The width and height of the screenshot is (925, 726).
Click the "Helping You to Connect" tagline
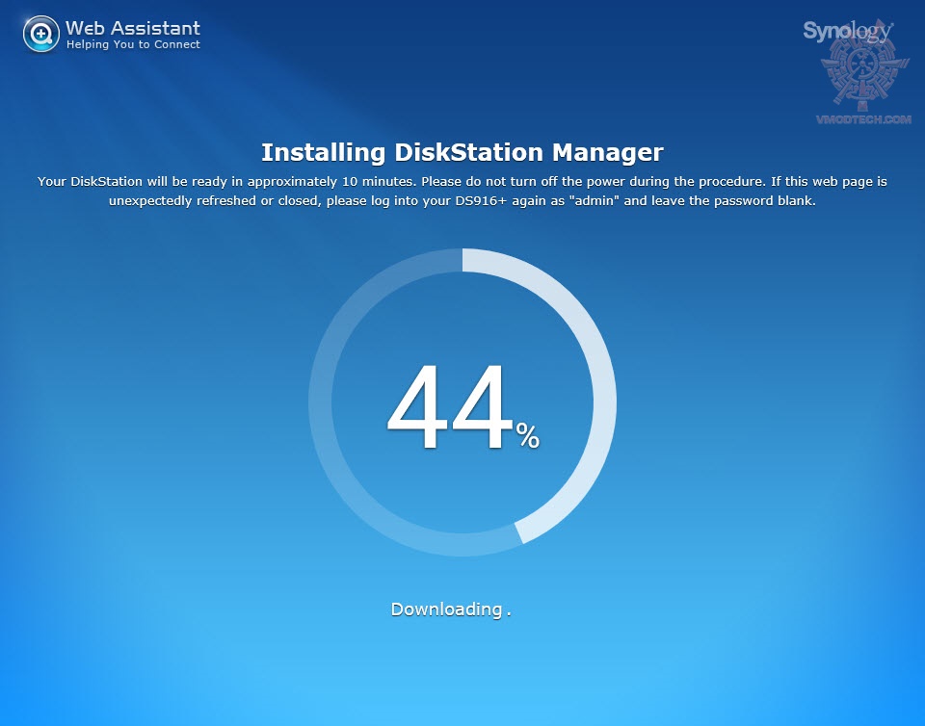click(133, 45)
